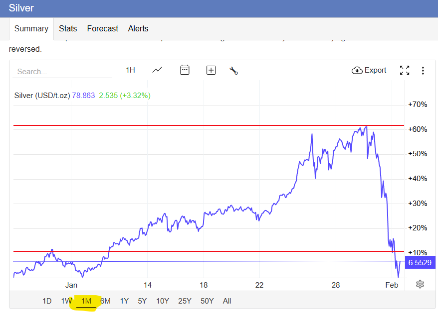Expand chart to fullscreen view
This screenshot has width=438, height=317.
pos(405,70)
